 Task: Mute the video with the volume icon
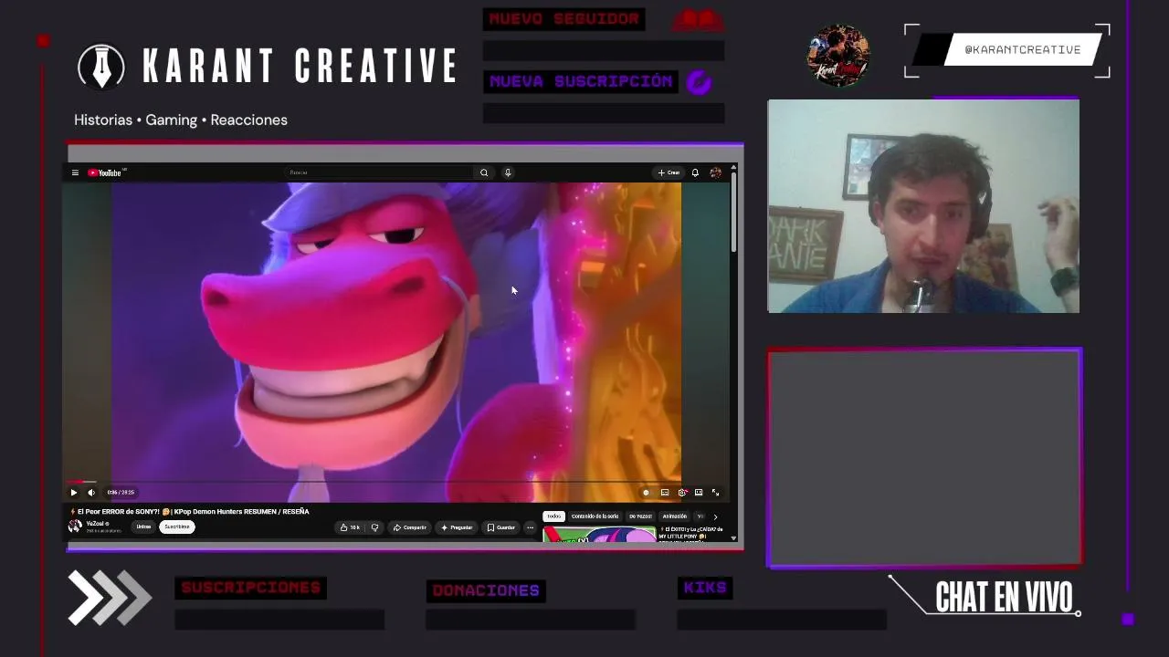tap(91, 493)
